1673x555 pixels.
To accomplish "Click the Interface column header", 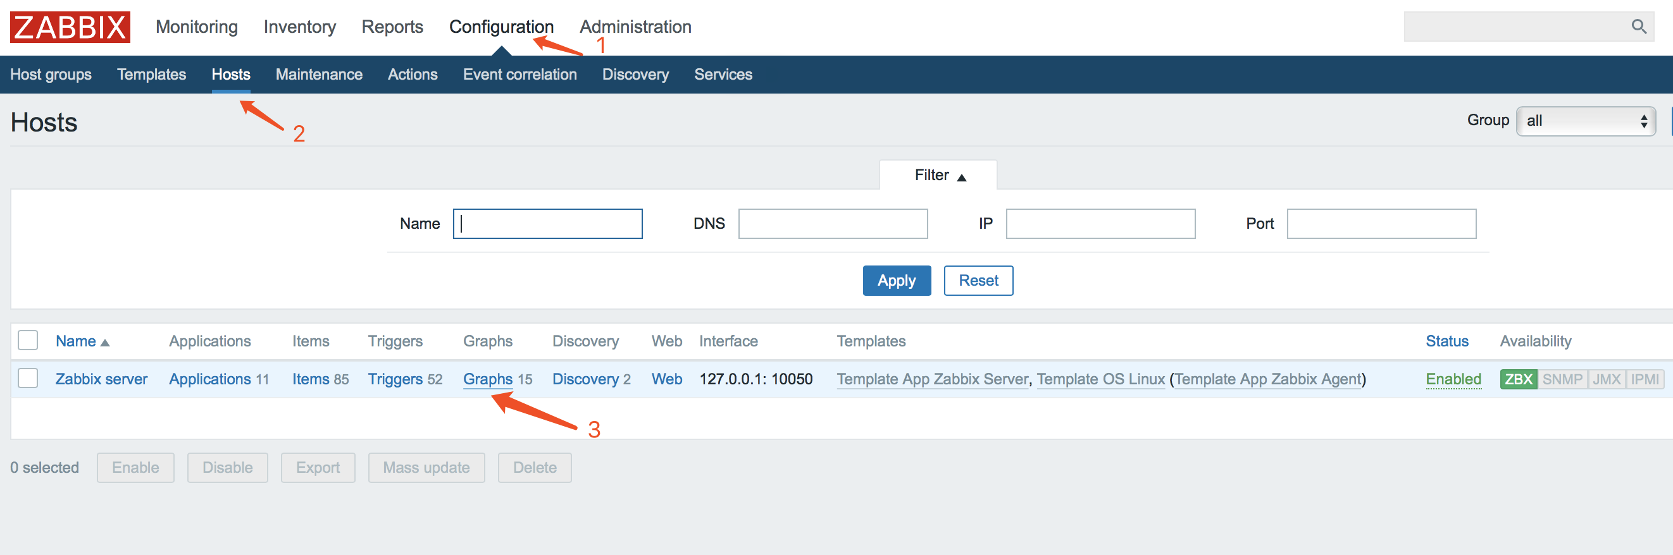I will (728, 341).
